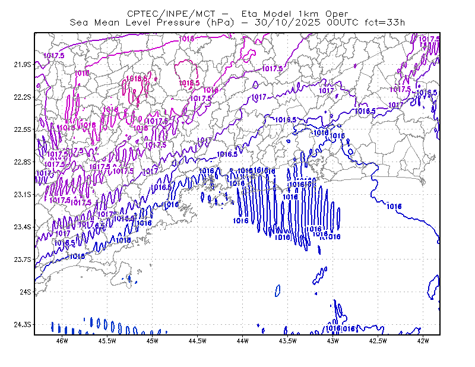Click the 22.2S latitude axis label
The image size is (475, 367).
pyautogui.click(x=23, y=97)
